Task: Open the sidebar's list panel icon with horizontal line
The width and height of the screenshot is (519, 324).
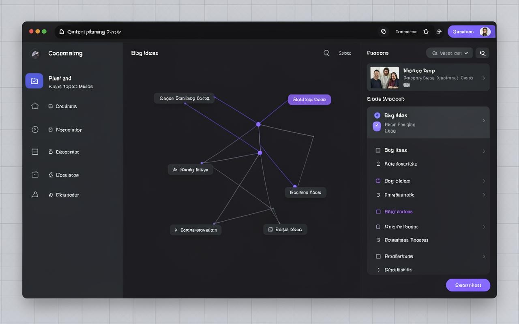Action: click(35, 152)
